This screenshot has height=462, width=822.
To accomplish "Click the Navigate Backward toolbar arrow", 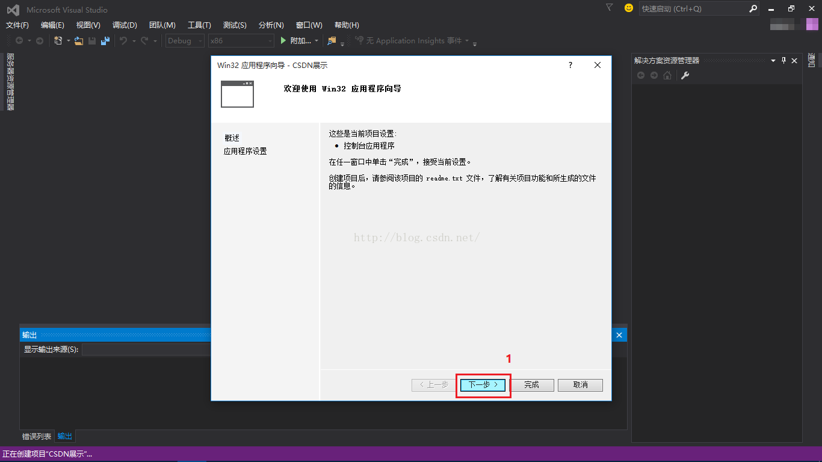I will pos(19,41).
